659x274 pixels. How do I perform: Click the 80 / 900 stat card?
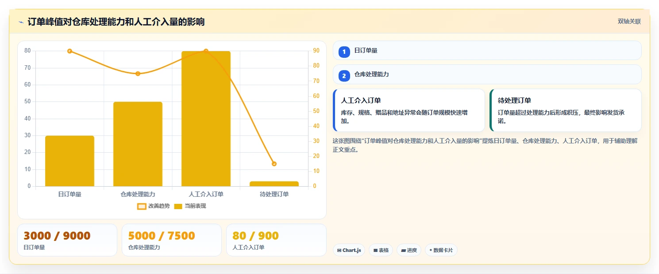tap(276, 240)
